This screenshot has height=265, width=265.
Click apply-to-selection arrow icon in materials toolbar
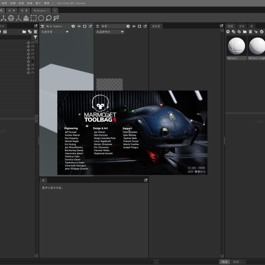click(x=256, y=32)
